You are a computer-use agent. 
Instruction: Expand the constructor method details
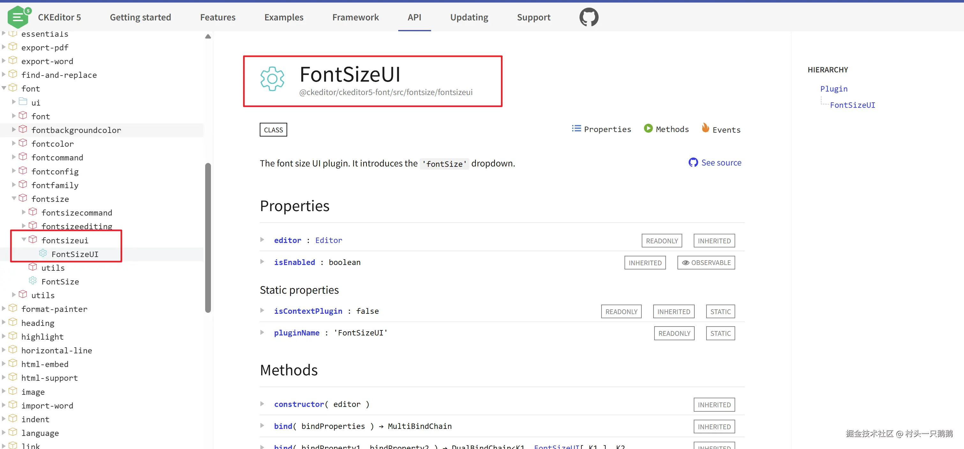pos(262,404)
